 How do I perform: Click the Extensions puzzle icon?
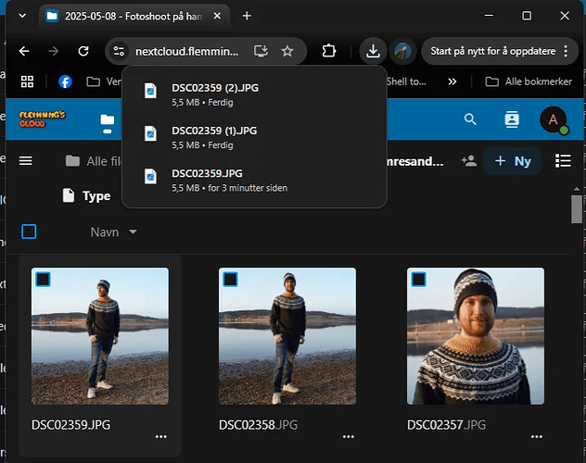pyautogui.click(x=328, y=51)
